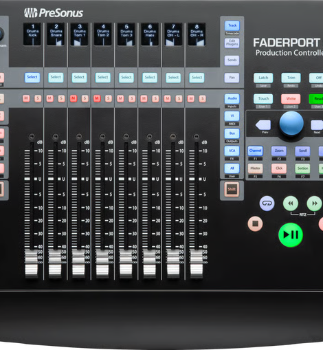323x350 pixels.
Task: Tap the channel 1 Drums Kick display
Action: coord(32,34)
